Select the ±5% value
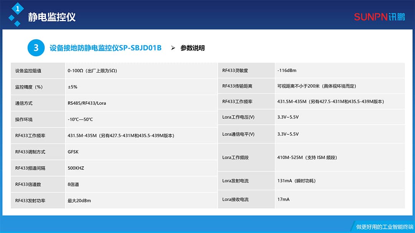This screenshot has height=233, width=415. [x=73, y=87]
